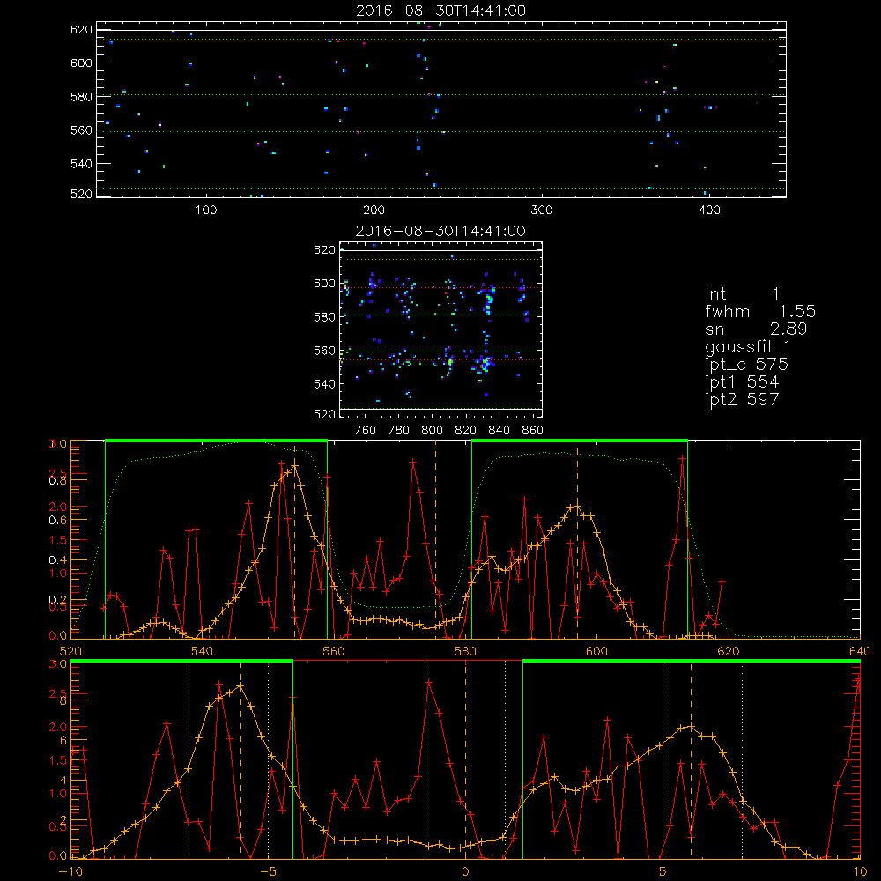Select the 'fwhm 1.55' value
This screenshot has width=881, height=881.
click(x=760, y=311)
